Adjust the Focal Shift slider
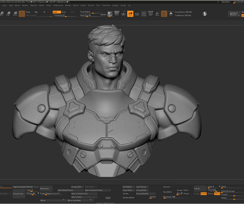244x204 pixels. (x=93, y=12)
